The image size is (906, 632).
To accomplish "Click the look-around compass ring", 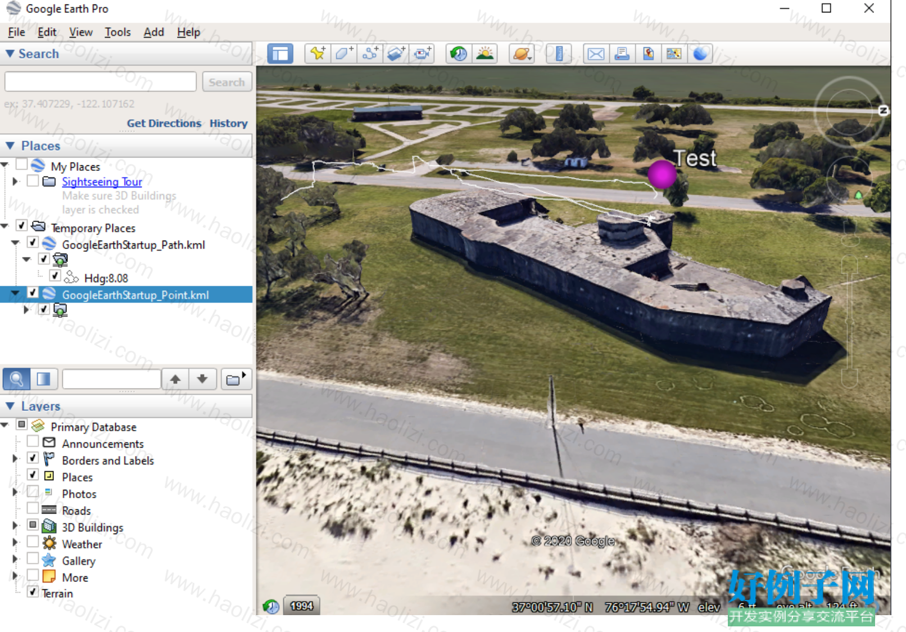I will click(x=849, y=111).
